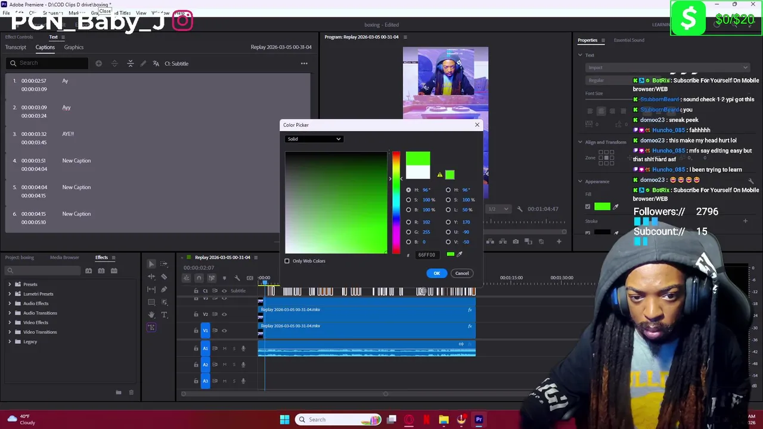The height and width of the screenshot is (429, 763).
Task: Collapse the Appearance section in Properties
Action: [580, 181]
